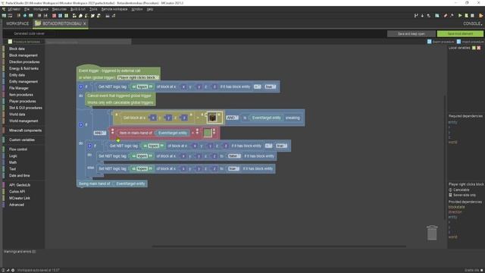Click the trash can on the canvas

point(432,233)
